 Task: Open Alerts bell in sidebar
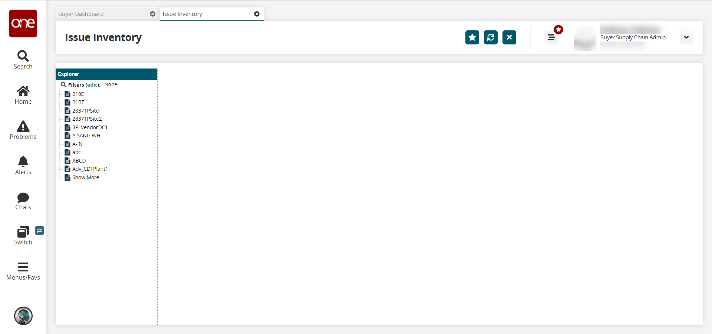click(x=23, y=166)
